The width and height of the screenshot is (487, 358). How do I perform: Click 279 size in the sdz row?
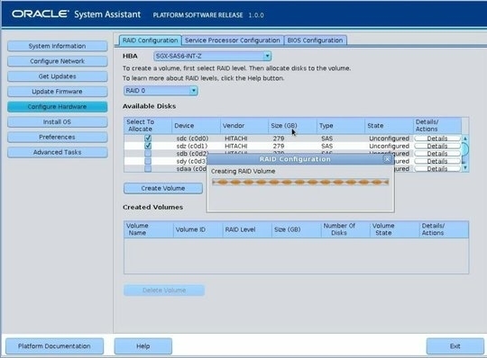[279, 146]
